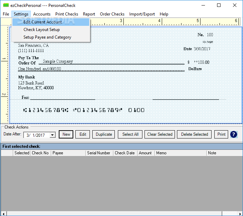Image resolution: width=243 pixels, height=216 pixels.
Task: Sort by the Check No column header
Action: click(x=40, y=153)
